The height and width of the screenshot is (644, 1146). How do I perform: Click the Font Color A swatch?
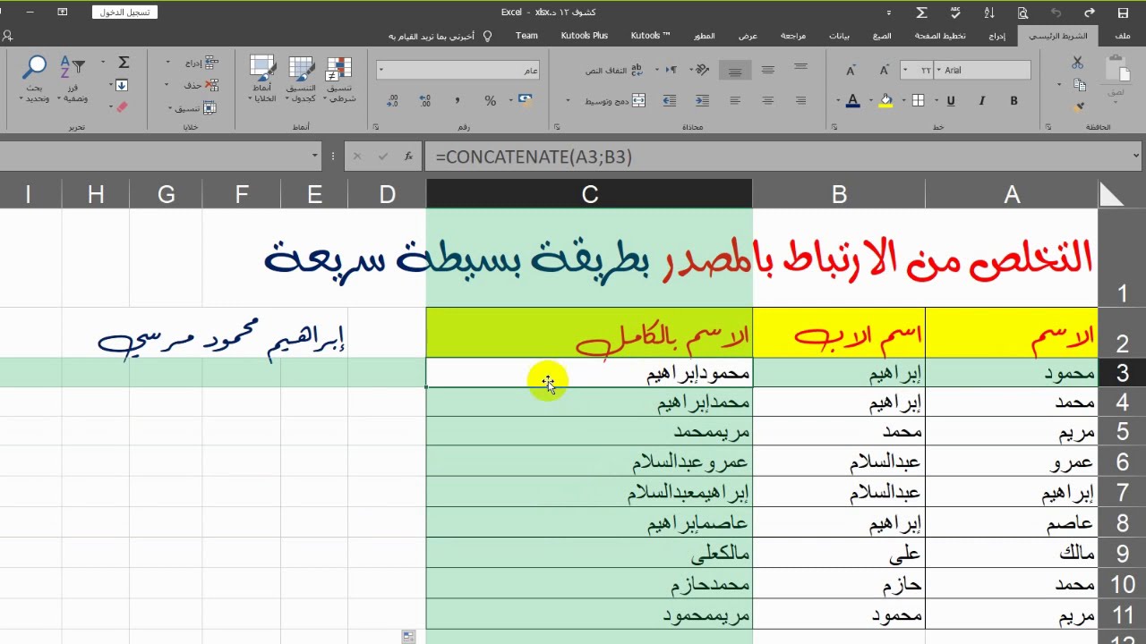pyautogui.click(x=852, y=101)
